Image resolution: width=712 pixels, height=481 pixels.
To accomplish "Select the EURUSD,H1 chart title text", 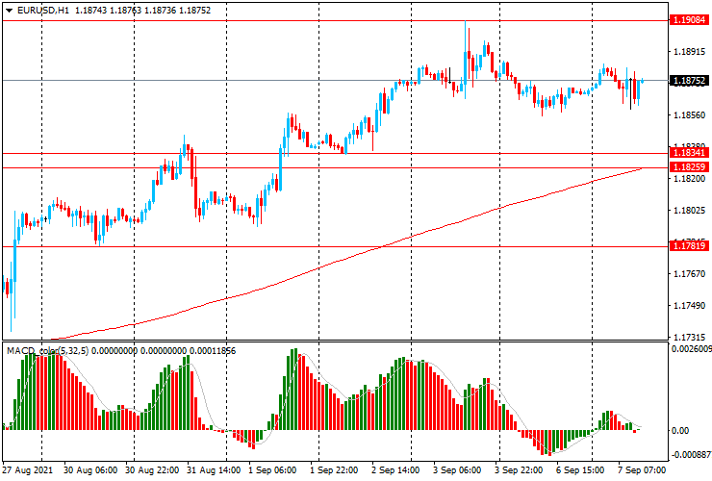I will pos(43,11).
